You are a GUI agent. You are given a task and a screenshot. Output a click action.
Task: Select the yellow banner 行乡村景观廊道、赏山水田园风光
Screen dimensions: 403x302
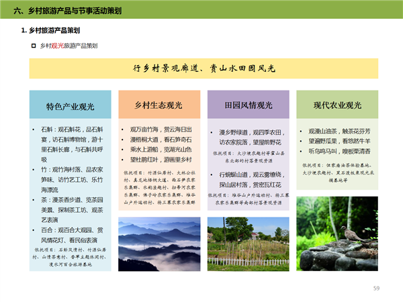203,68
